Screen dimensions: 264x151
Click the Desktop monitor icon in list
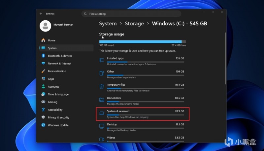coord(102,126)
